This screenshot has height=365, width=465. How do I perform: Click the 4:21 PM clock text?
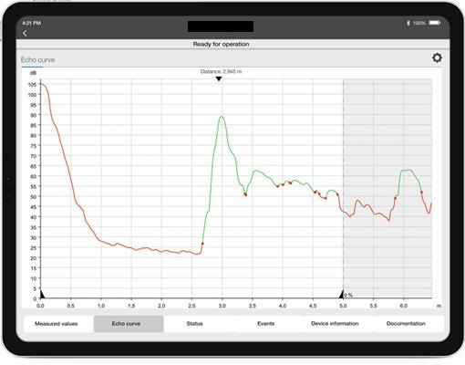tap(32, 23)
